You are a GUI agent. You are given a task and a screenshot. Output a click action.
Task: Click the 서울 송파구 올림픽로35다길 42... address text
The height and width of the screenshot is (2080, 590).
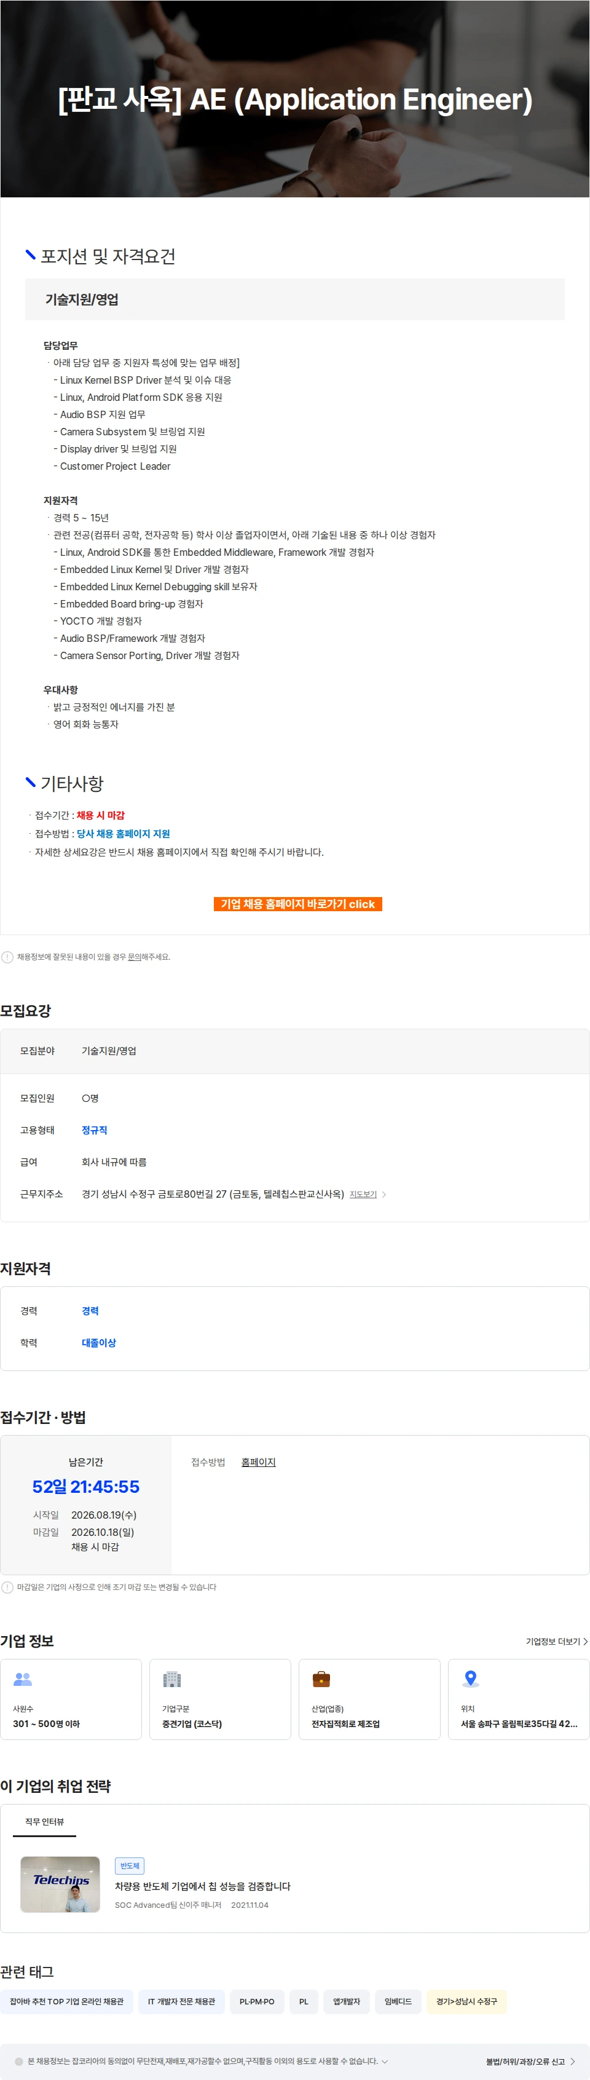[519, 1724]
